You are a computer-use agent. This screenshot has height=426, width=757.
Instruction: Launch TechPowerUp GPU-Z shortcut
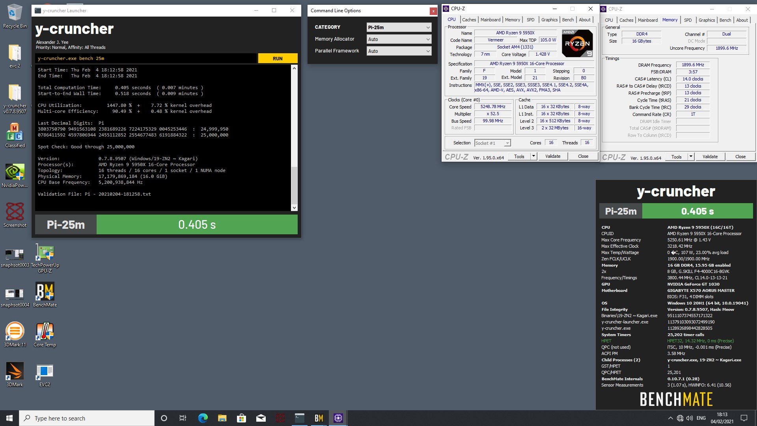pyautogui.click(x=45, y=258)
